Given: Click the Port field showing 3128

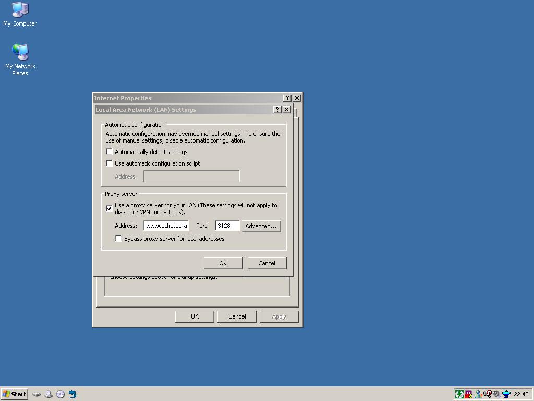Looking at the screenshot, I should (x=227, y=226).
